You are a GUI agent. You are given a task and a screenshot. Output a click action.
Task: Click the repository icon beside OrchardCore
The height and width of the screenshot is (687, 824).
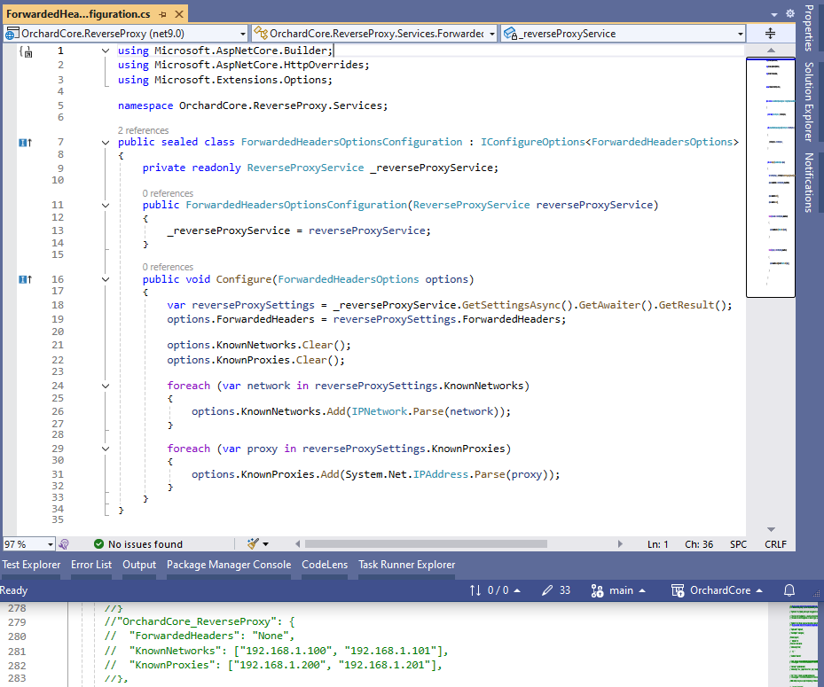(678, 591)
